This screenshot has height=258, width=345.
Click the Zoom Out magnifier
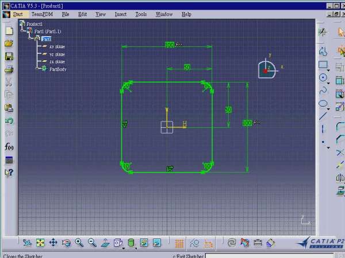coord(92,243)
